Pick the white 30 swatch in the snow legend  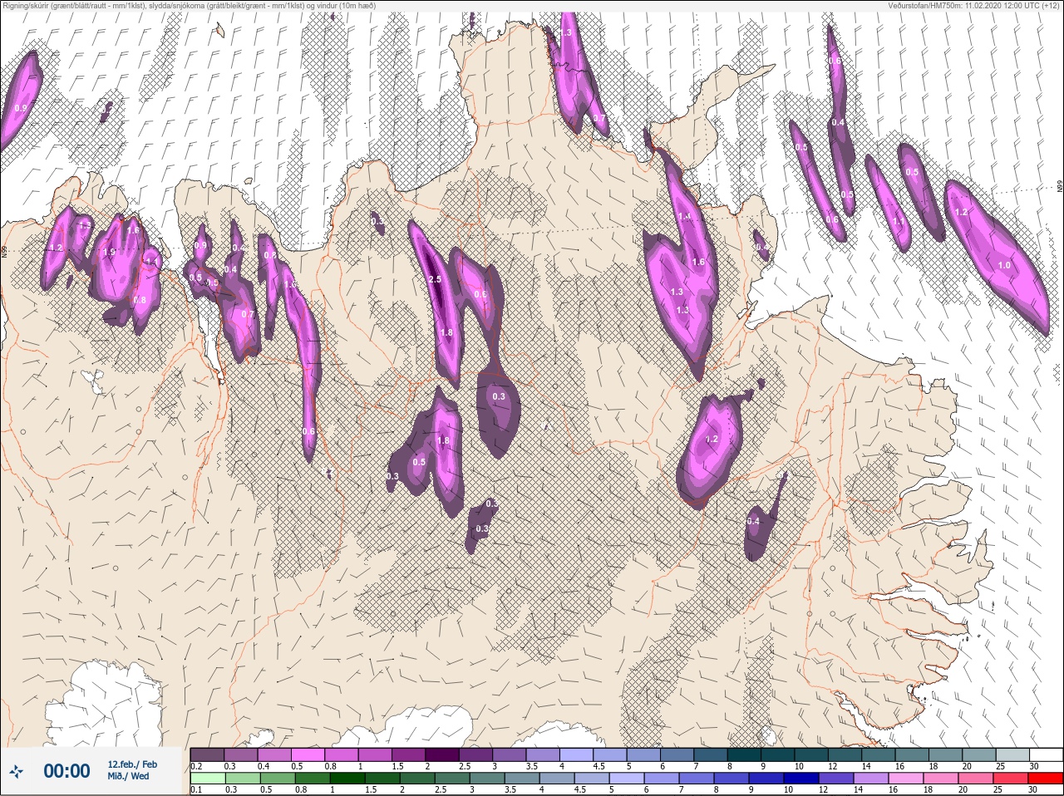coord(1045,754)
